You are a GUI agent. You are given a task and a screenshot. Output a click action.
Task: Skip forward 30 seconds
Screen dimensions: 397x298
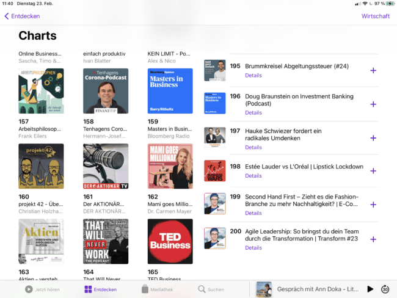385,289
